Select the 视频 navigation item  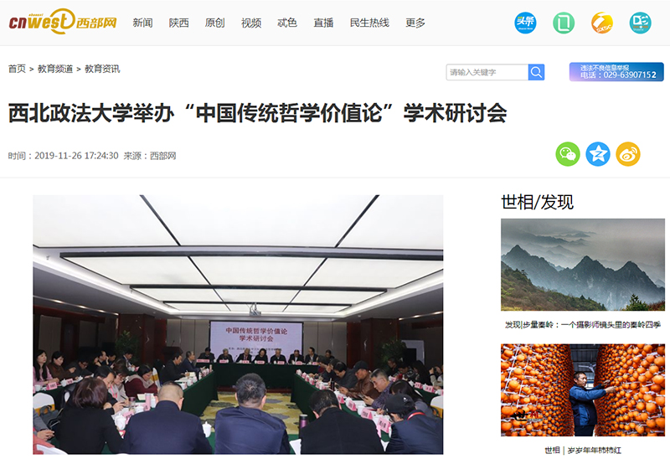coord(250,23)
